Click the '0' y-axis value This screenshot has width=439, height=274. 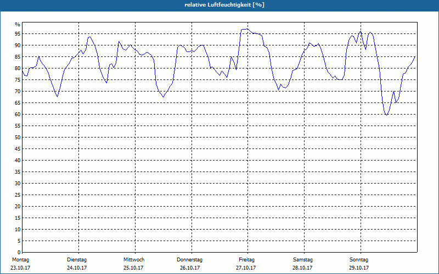(19, 253)
